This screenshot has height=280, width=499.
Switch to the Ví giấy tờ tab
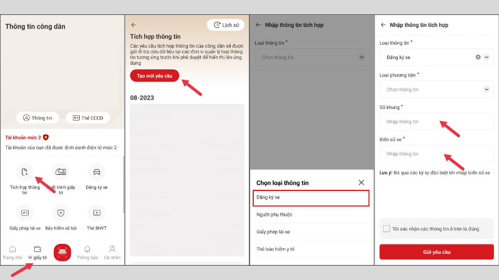pos(37,251)
